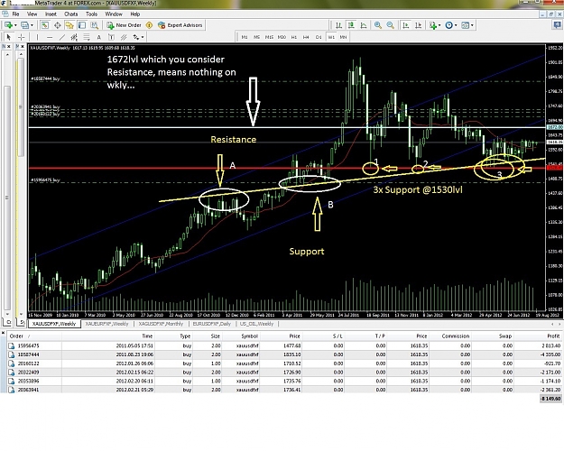Screen dimensions: 564x451
Task: Select the Vertical Line drawing tool
Action: 37,37
